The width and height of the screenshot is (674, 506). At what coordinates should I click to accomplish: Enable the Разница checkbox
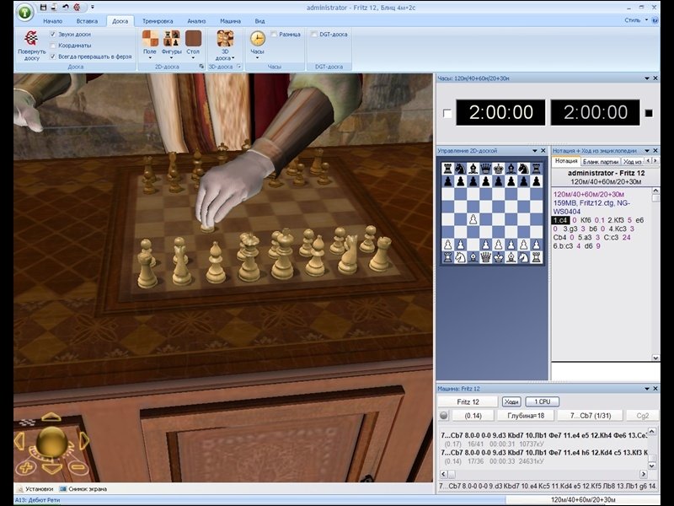274,34
